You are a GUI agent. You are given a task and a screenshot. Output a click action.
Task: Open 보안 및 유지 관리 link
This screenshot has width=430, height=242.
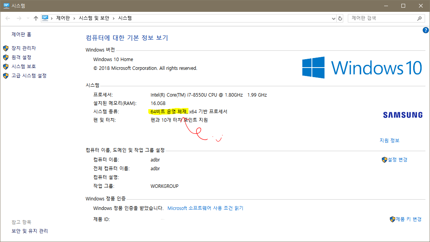(29, 231)
